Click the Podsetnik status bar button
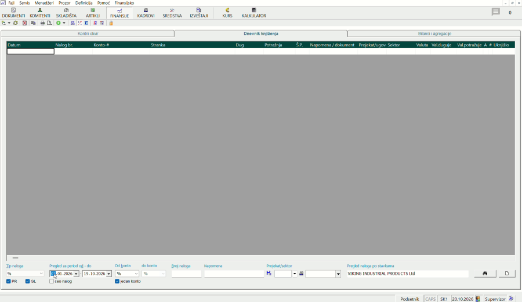 point(409,299)
